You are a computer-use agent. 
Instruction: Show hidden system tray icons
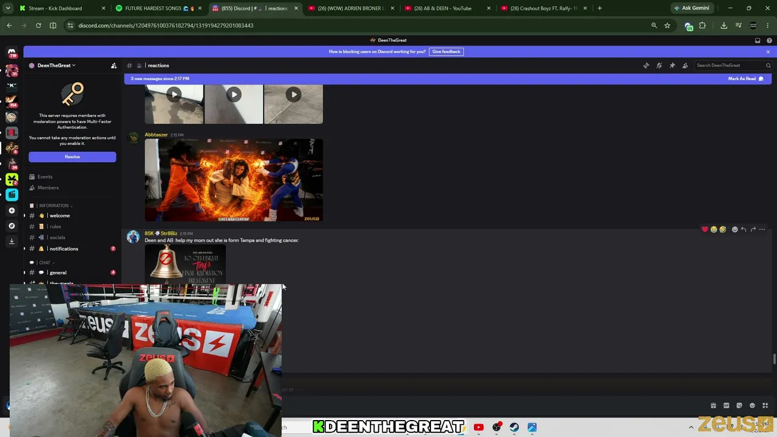click(691, 427)
